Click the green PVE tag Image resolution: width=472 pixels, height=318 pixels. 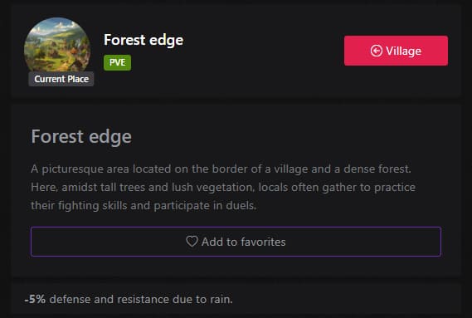(118, 62)
